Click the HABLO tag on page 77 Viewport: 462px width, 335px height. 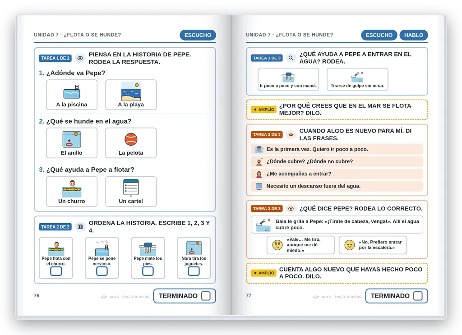[414, 35]
